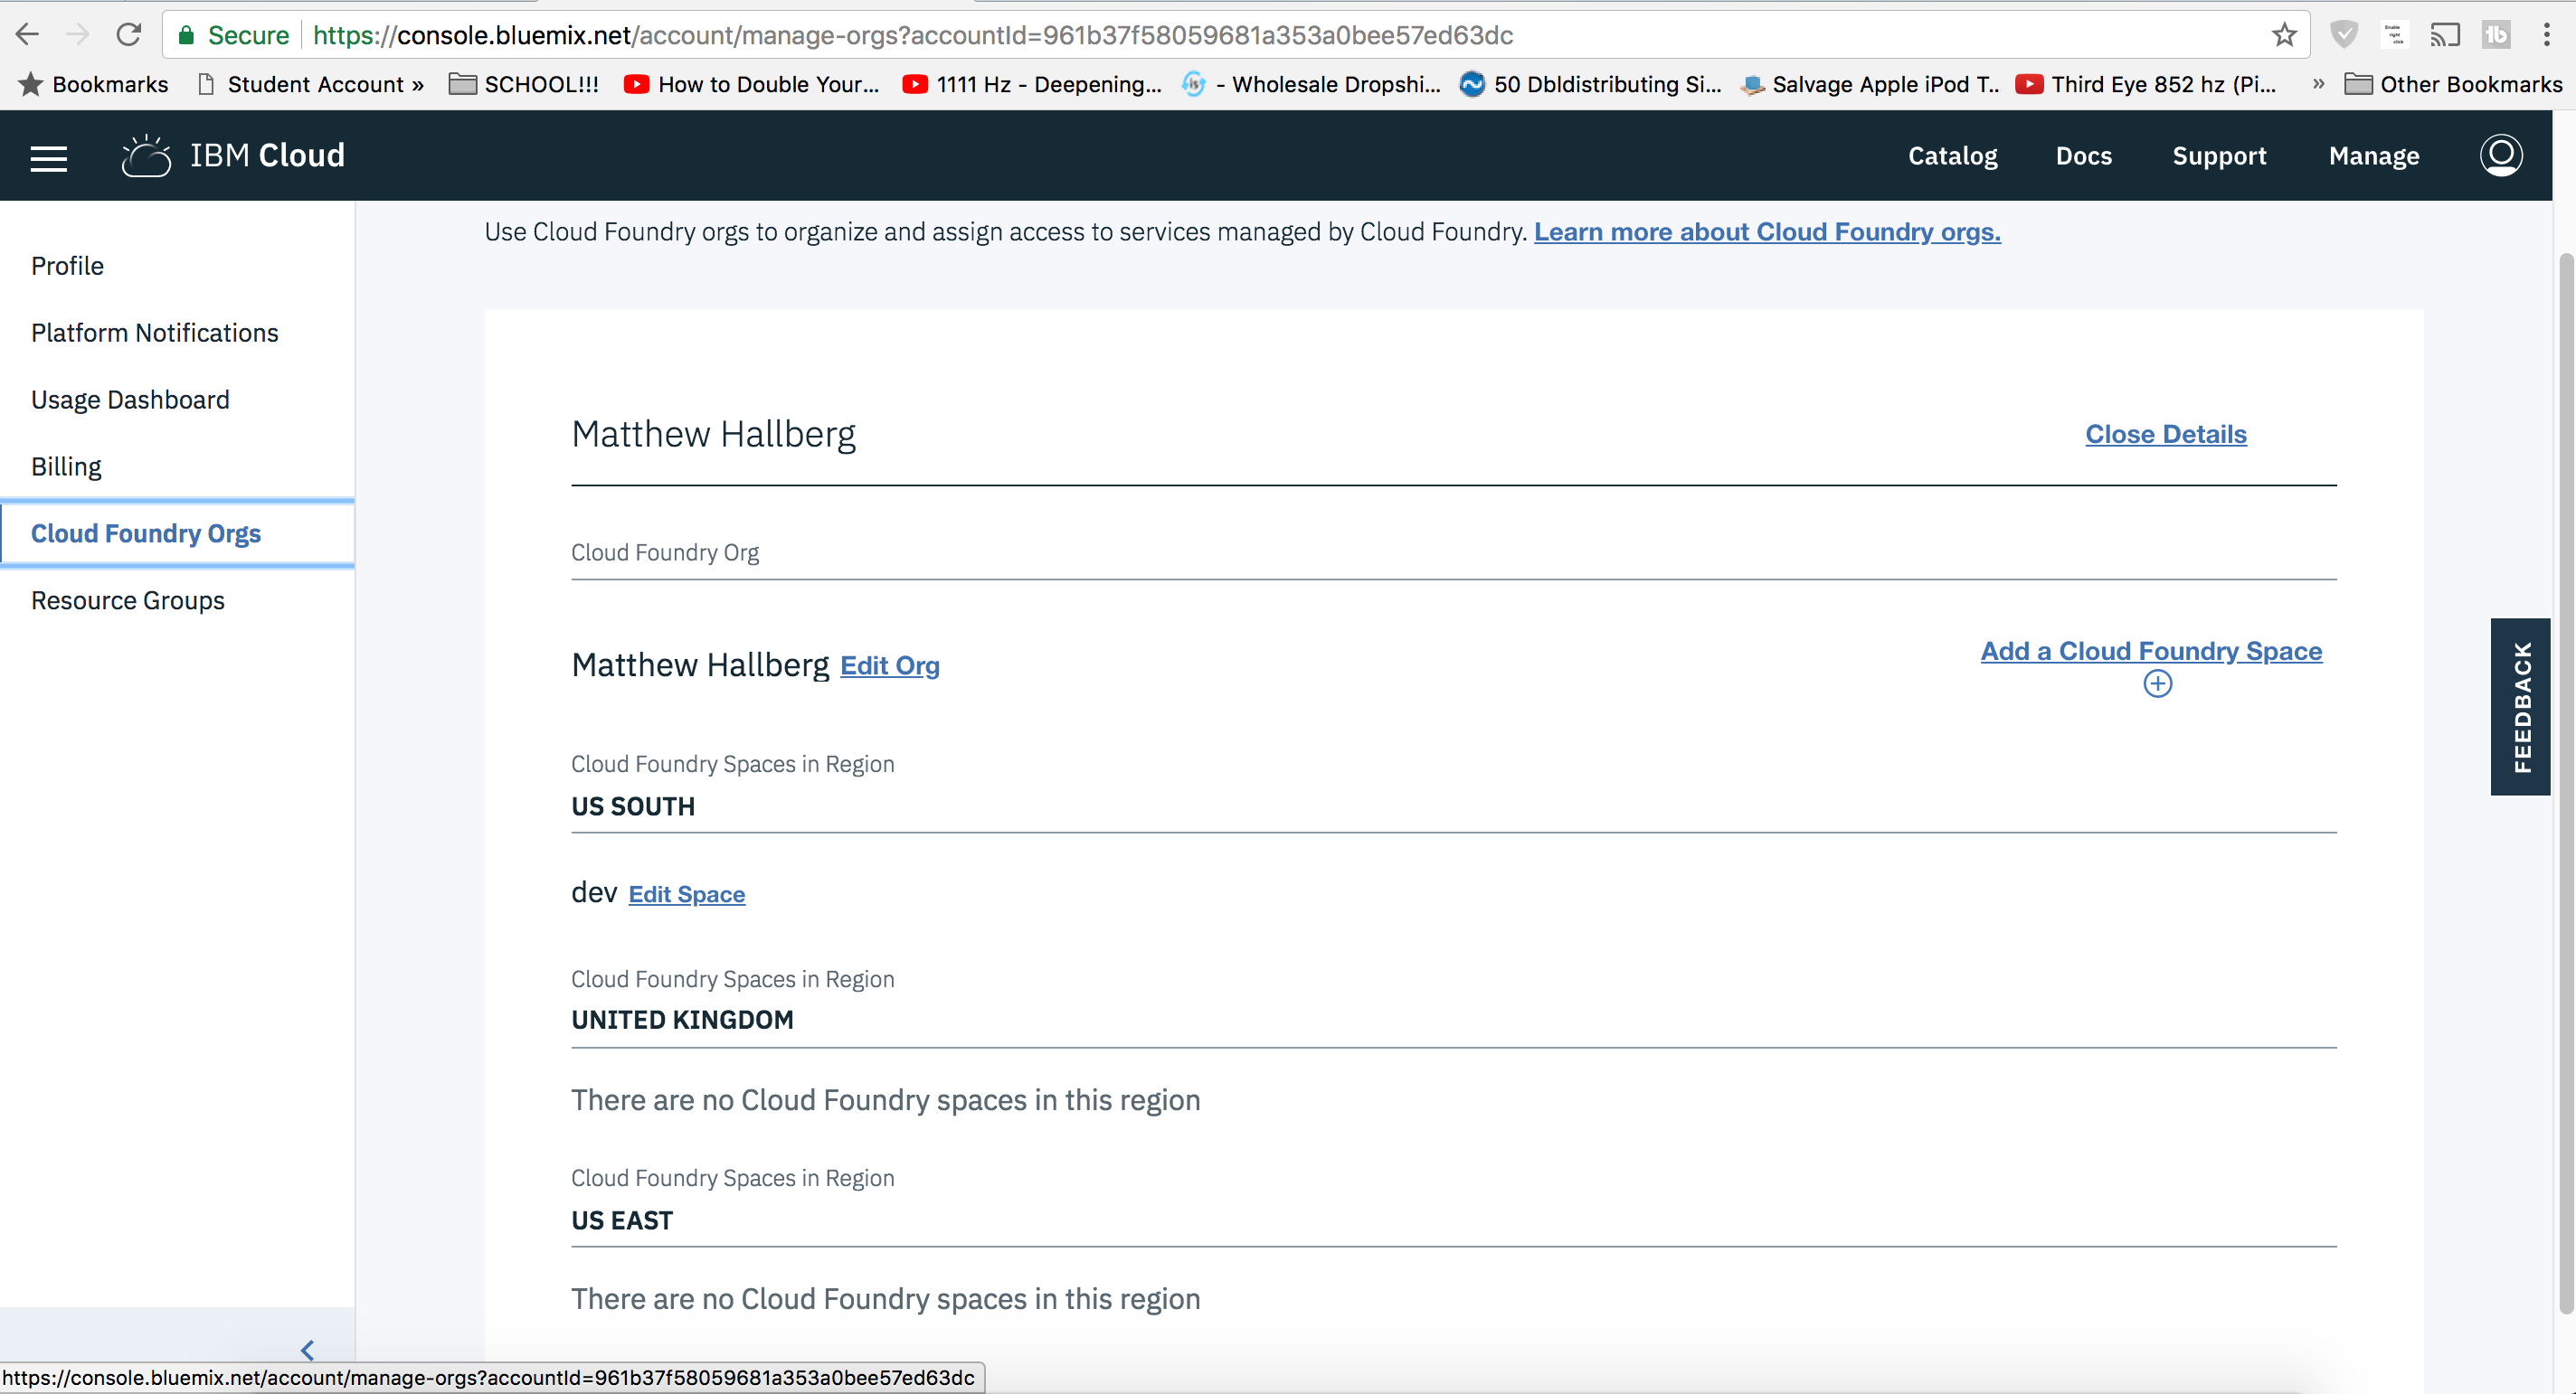Open the Third Eye 852 hz bookmark
Image resolution: width=2576 pixels, height=1394 pixels.
2146,85
